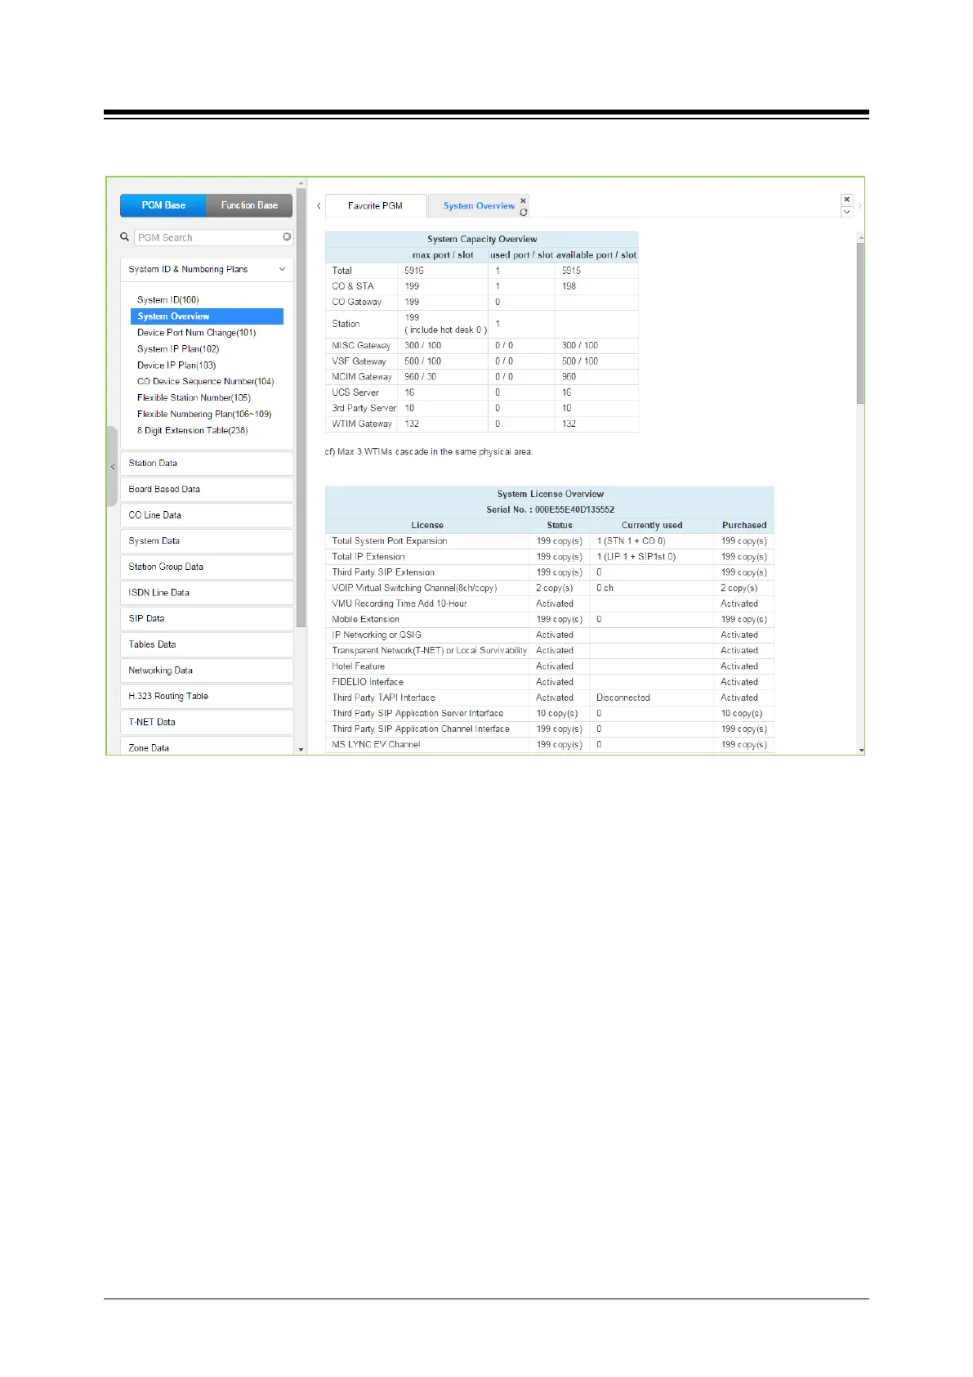Expand H.323 Routing Table section
Screen dimensions: 973x1377
207,697
